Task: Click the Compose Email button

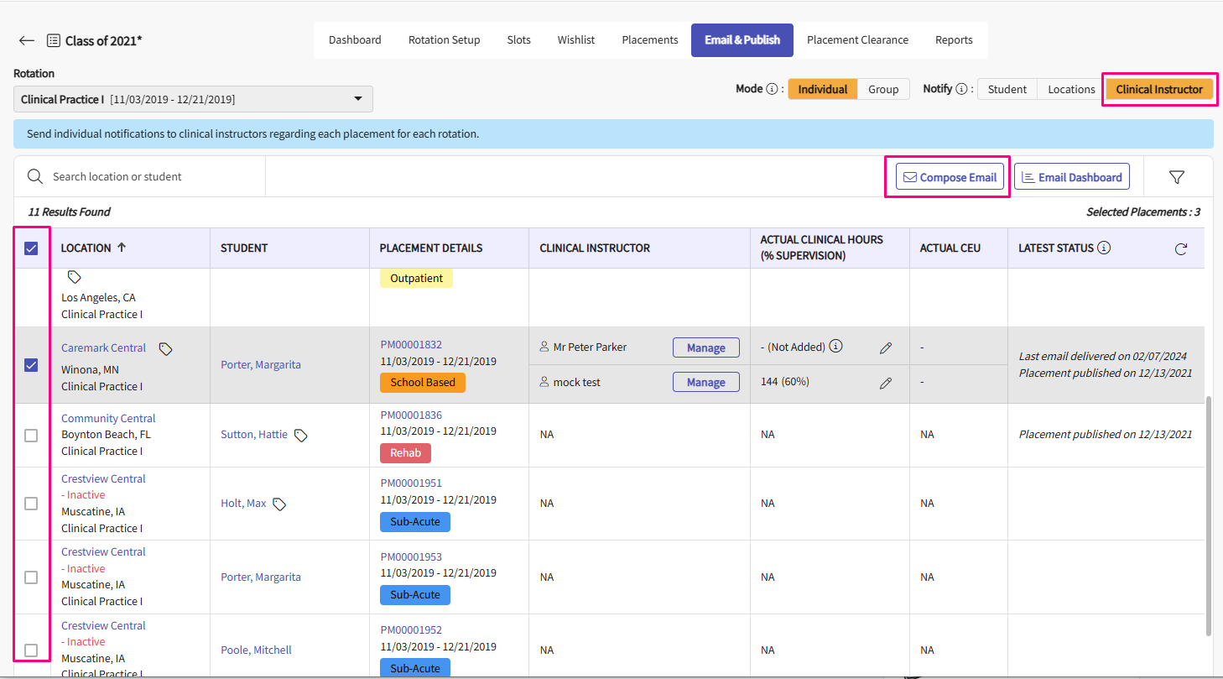Action: tap(949, 177)
